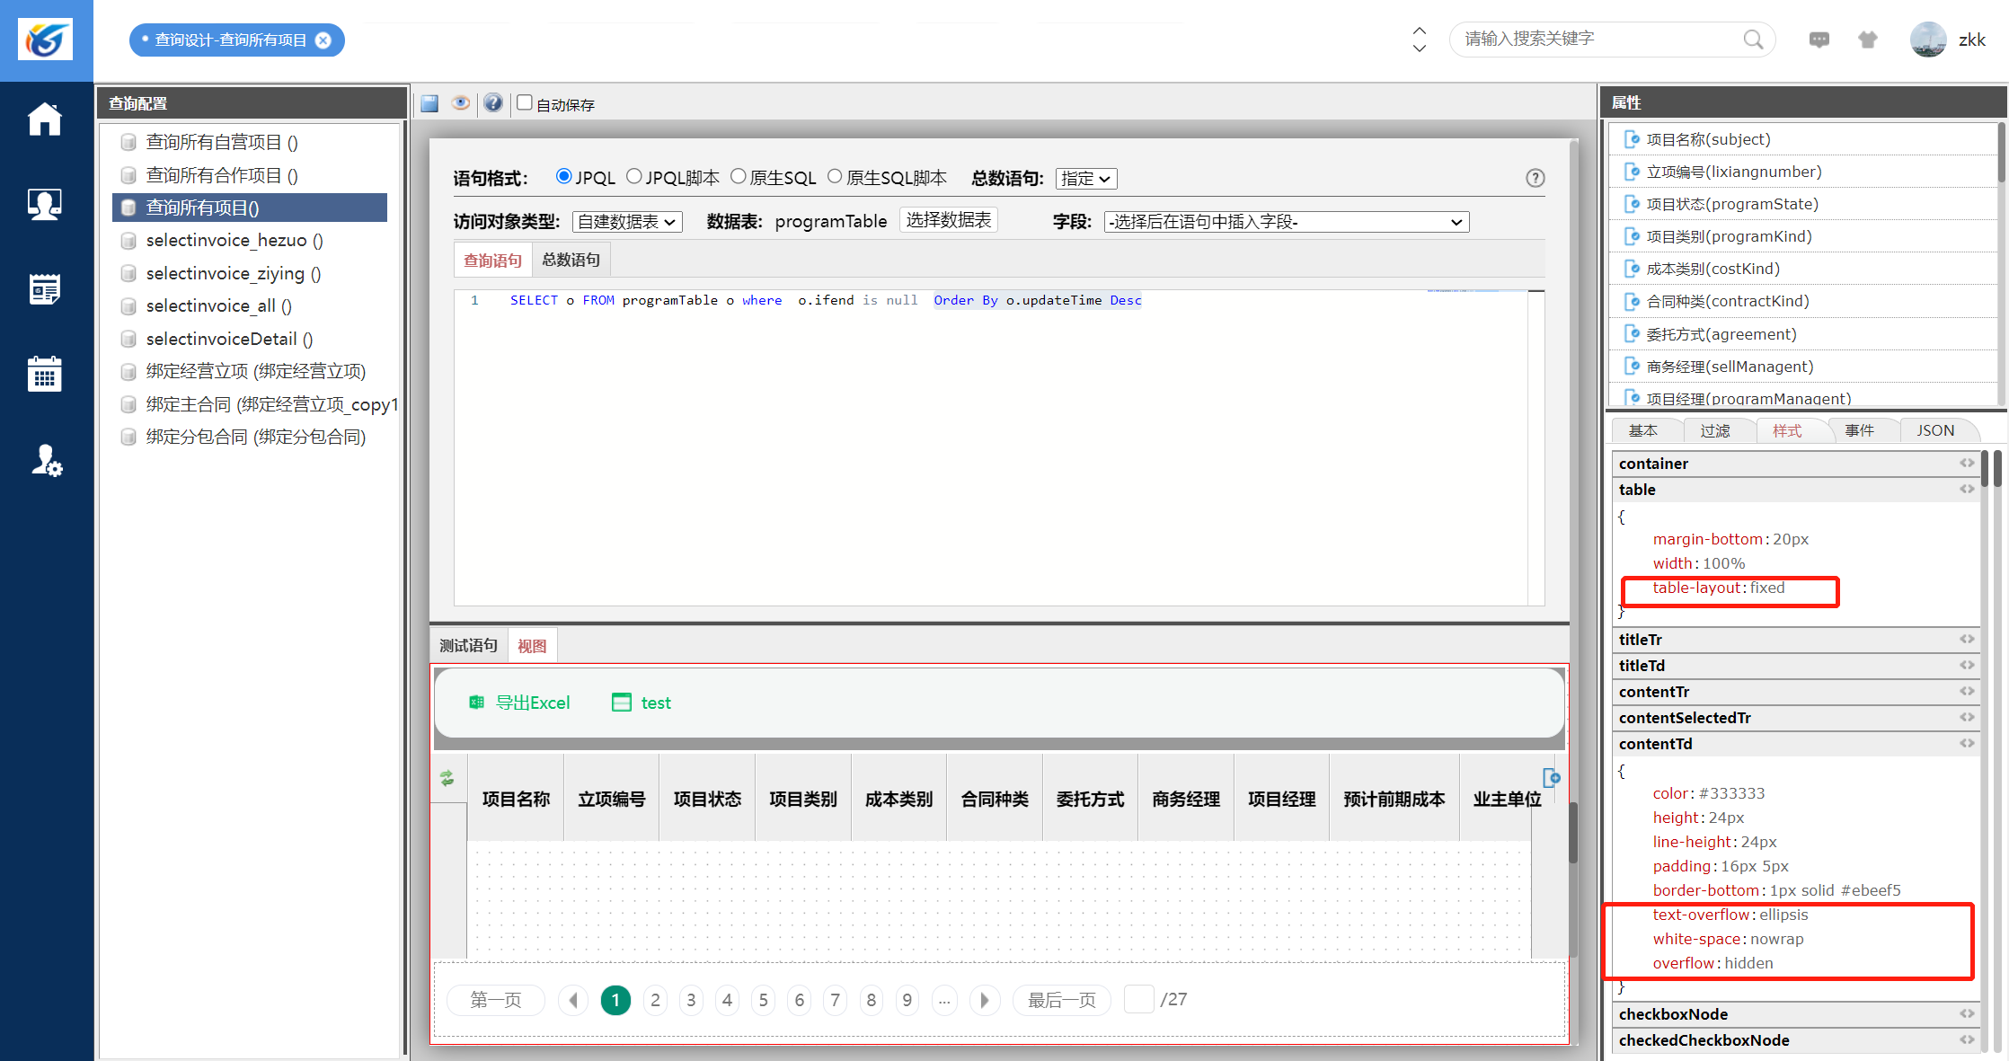2009x1061 pixels.
Task: Click the home icon in sidebar
Action: point(45,119)
